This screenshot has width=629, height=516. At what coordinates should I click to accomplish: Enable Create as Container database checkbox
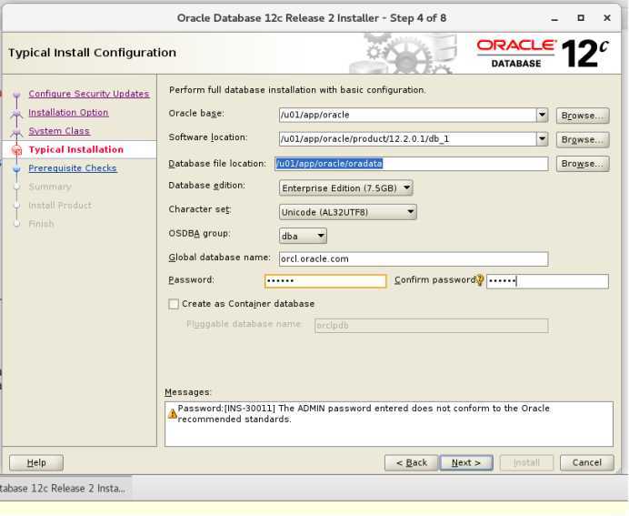(x=174, y=304)
